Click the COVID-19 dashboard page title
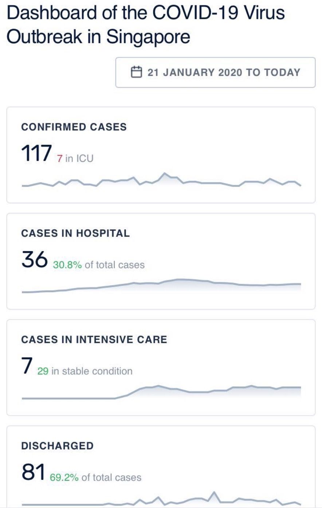Screen dimensions: 322x508 pos(146,25)
